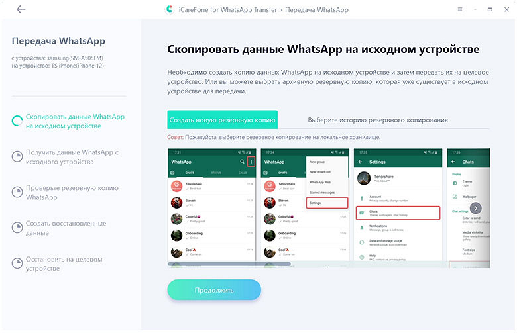This screenshot has width=517, height=333.
Task: Click the fourth tutorial screenshot showing Chats page
Action: coord(468,207)
